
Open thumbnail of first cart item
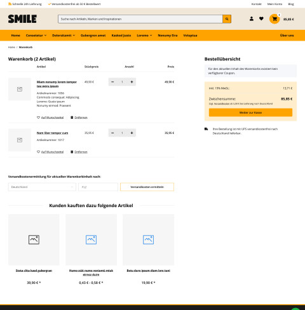tap(20, 89)
